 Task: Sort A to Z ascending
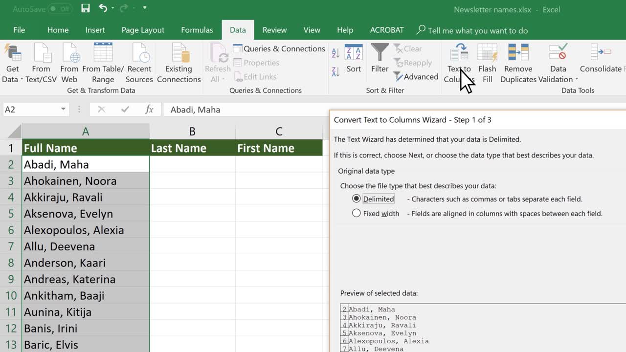coord(335,53)
